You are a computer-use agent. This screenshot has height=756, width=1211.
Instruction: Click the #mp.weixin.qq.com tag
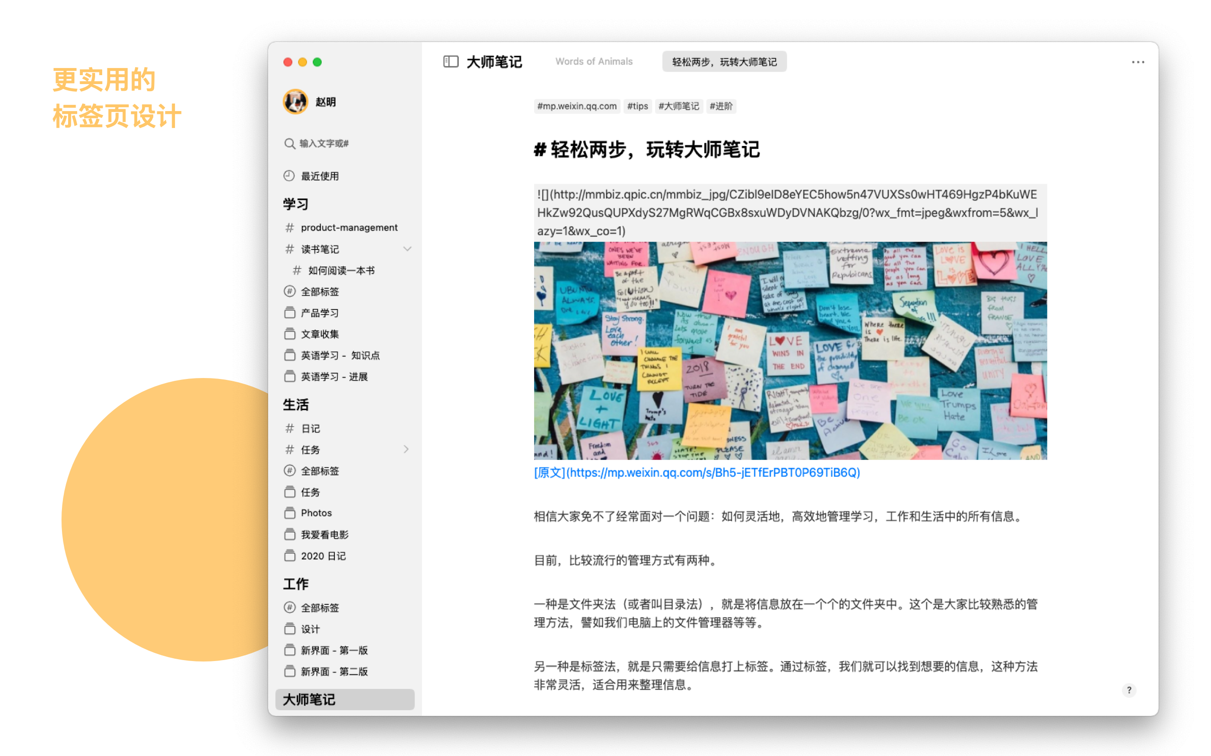577,106
